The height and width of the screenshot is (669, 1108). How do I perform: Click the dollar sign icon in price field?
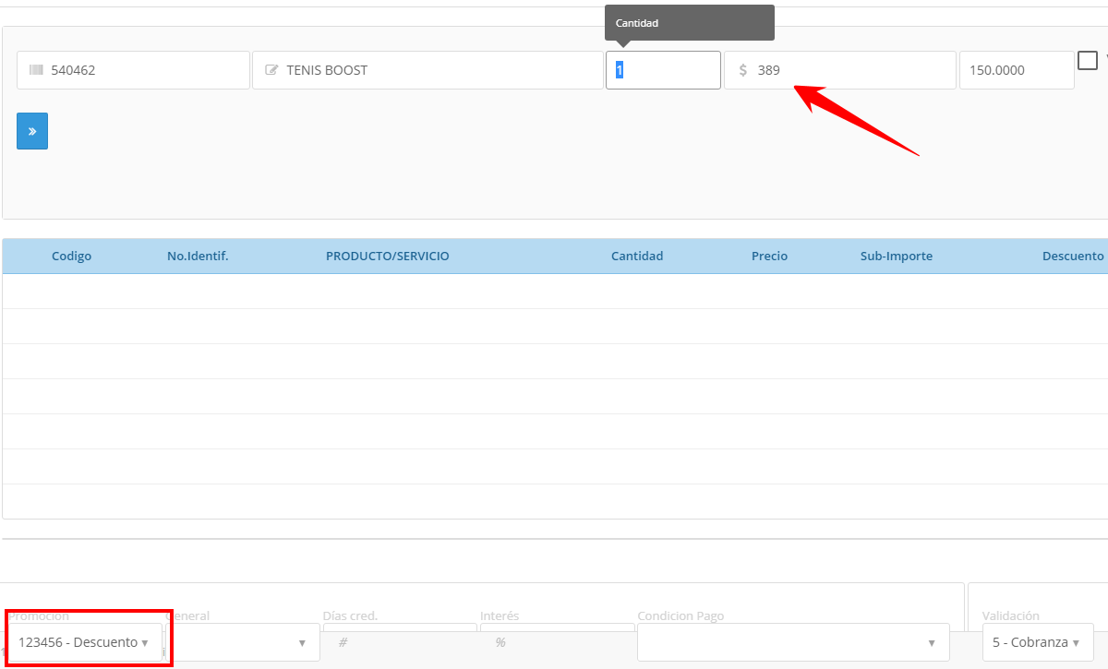(x=743, y=70)
